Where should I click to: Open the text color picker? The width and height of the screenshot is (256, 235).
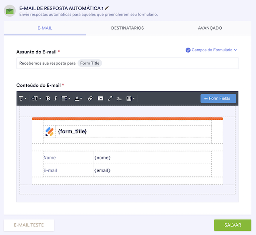pos(78,99)
